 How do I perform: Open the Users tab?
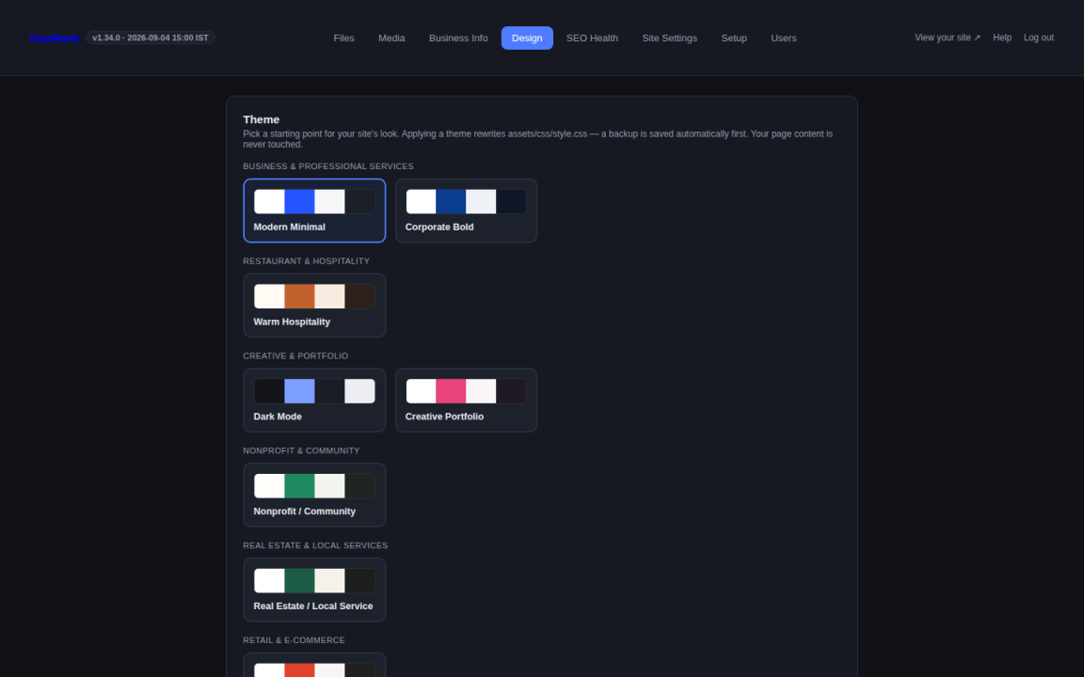(x=783, y=38)
